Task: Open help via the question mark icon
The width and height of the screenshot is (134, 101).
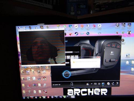Action: 117,83
